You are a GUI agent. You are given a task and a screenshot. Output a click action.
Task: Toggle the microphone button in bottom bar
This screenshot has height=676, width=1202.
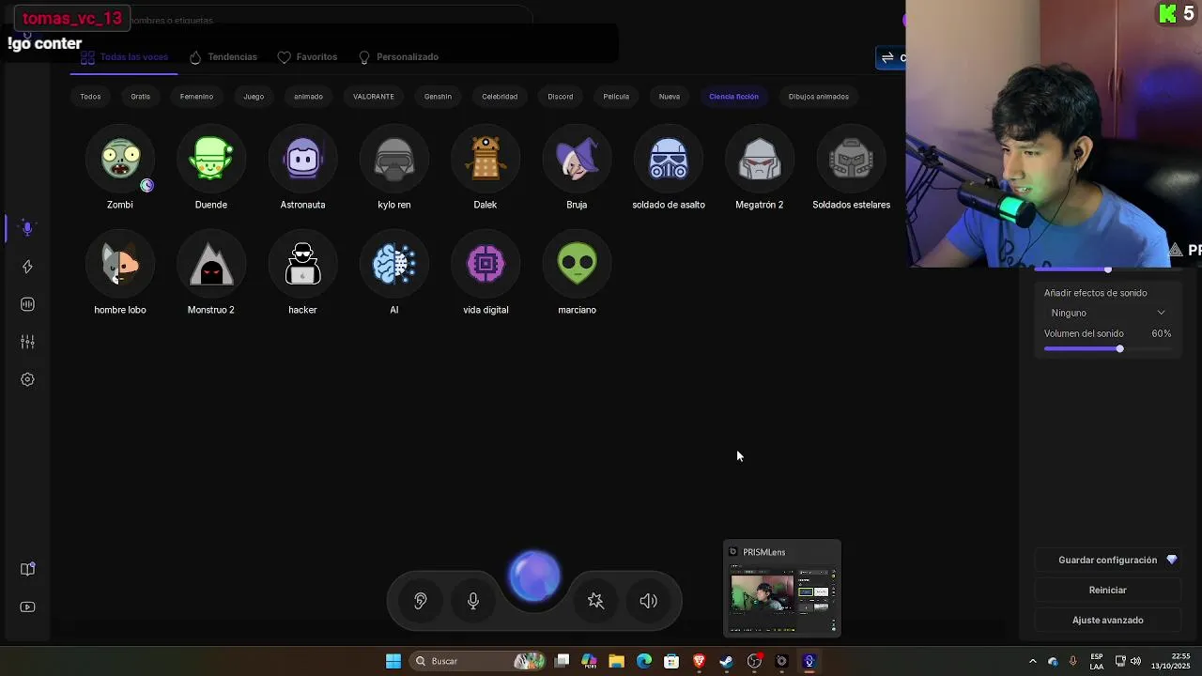tap(473, 601)
